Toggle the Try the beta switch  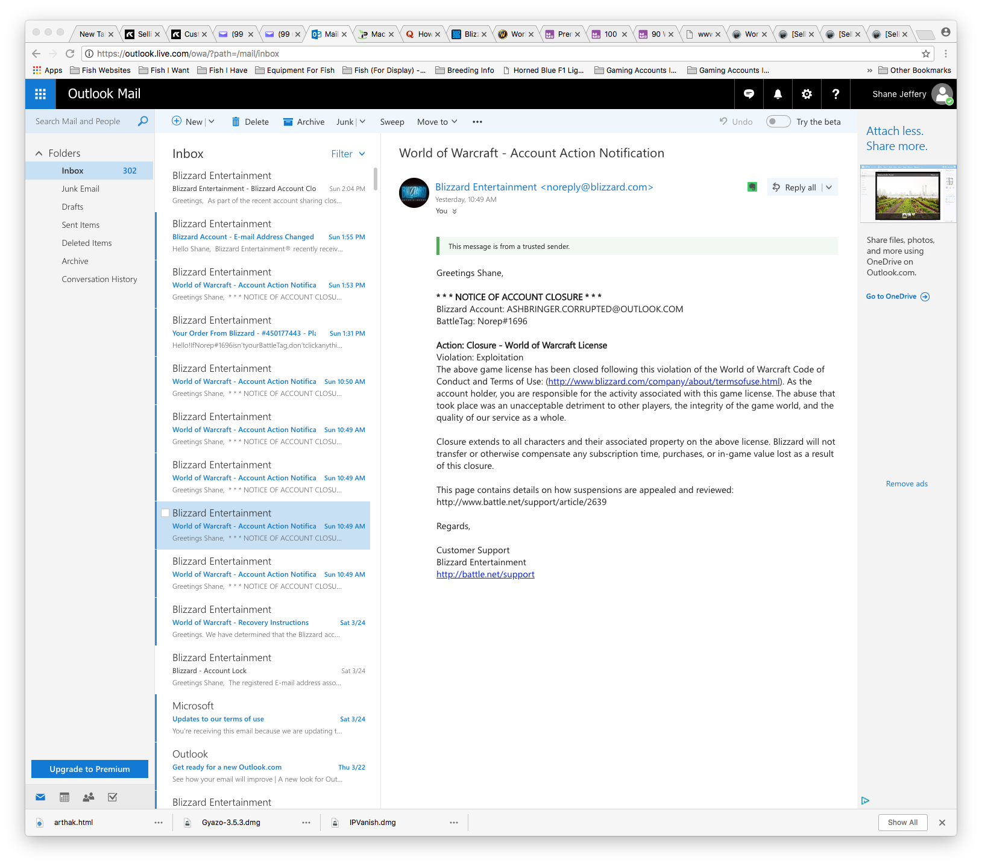(x=778, y=122)
